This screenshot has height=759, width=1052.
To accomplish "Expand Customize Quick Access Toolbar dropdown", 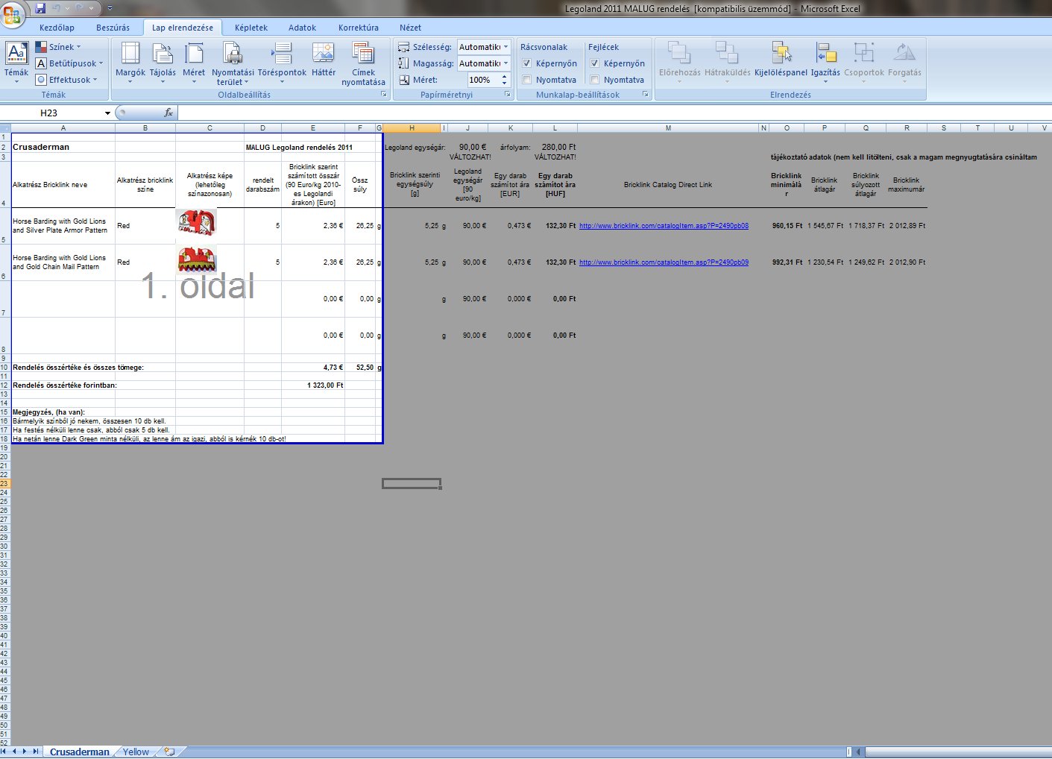I will click(110, 8).
